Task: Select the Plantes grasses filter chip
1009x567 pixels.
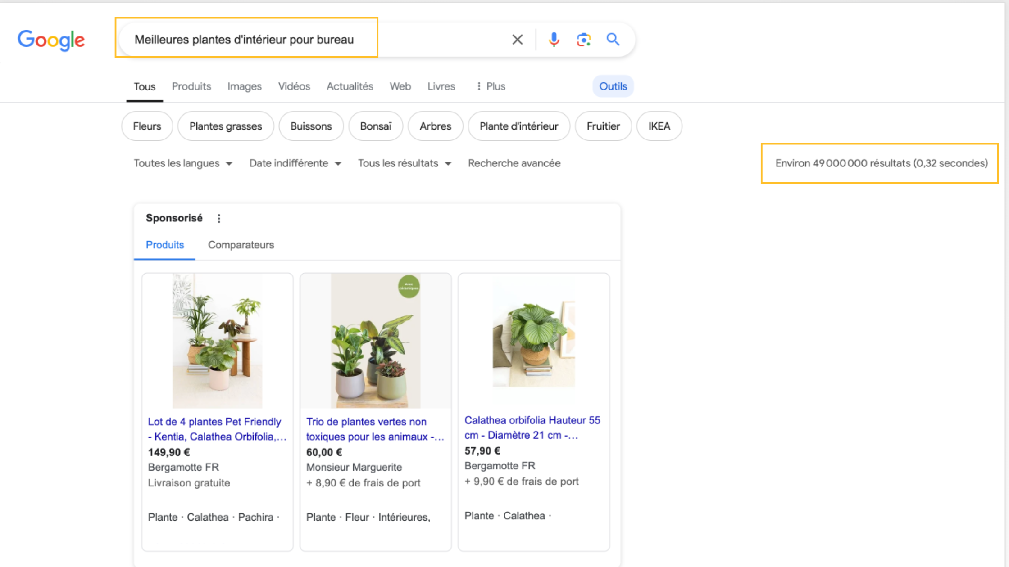Action: click(226, 126)
